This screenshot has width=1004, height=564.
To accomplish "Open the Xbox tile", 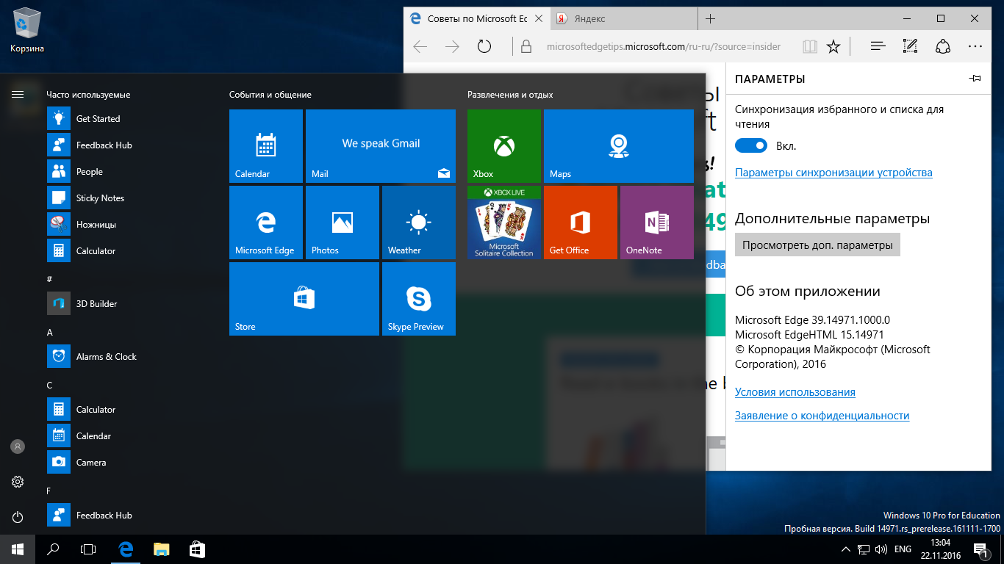I will [x=504, y=146].
